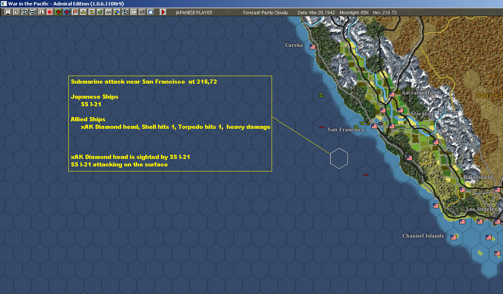Toggle the cloud weather icon
The width and height of the screenshot is (503, 294).
click(x=150, y=12)
